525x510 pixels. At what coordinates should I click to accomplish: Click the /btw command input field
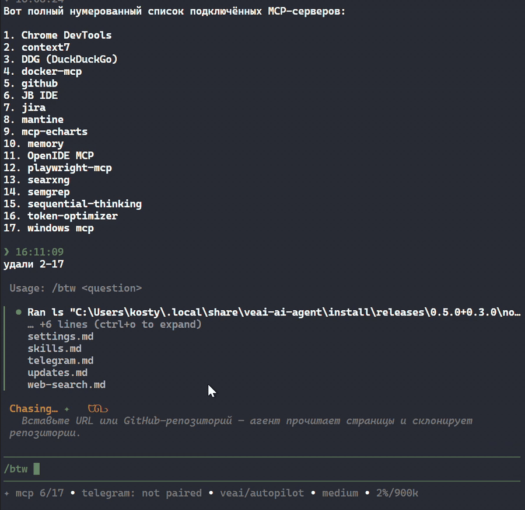point(262,469)
